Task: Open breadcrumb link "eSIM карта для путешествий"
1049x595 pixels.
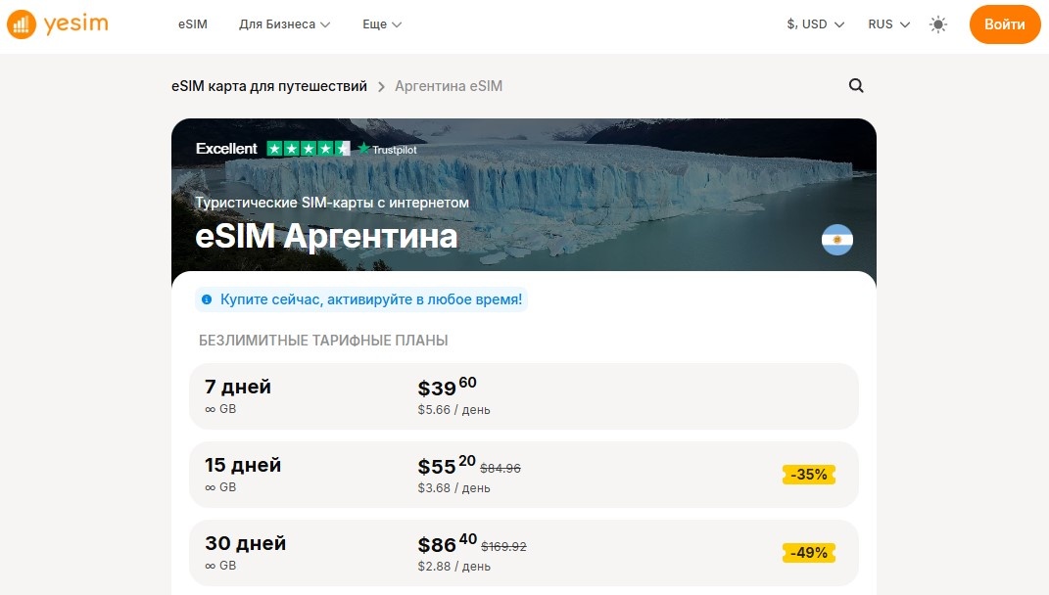Action: (266, 86)
